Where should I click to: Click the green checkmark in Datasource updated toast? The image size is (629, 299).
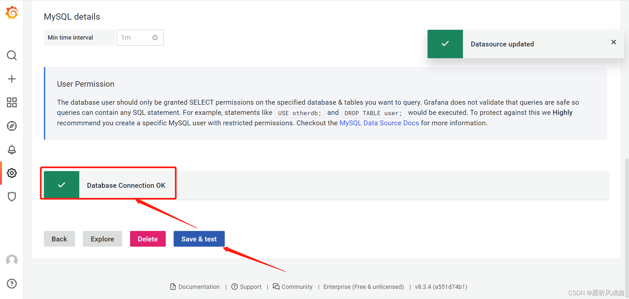(445, 44)
